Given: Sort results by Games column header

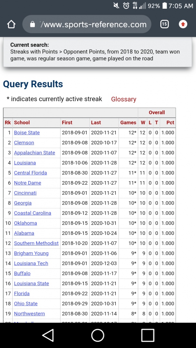Looking at the screenshot, I should (128, 122).
